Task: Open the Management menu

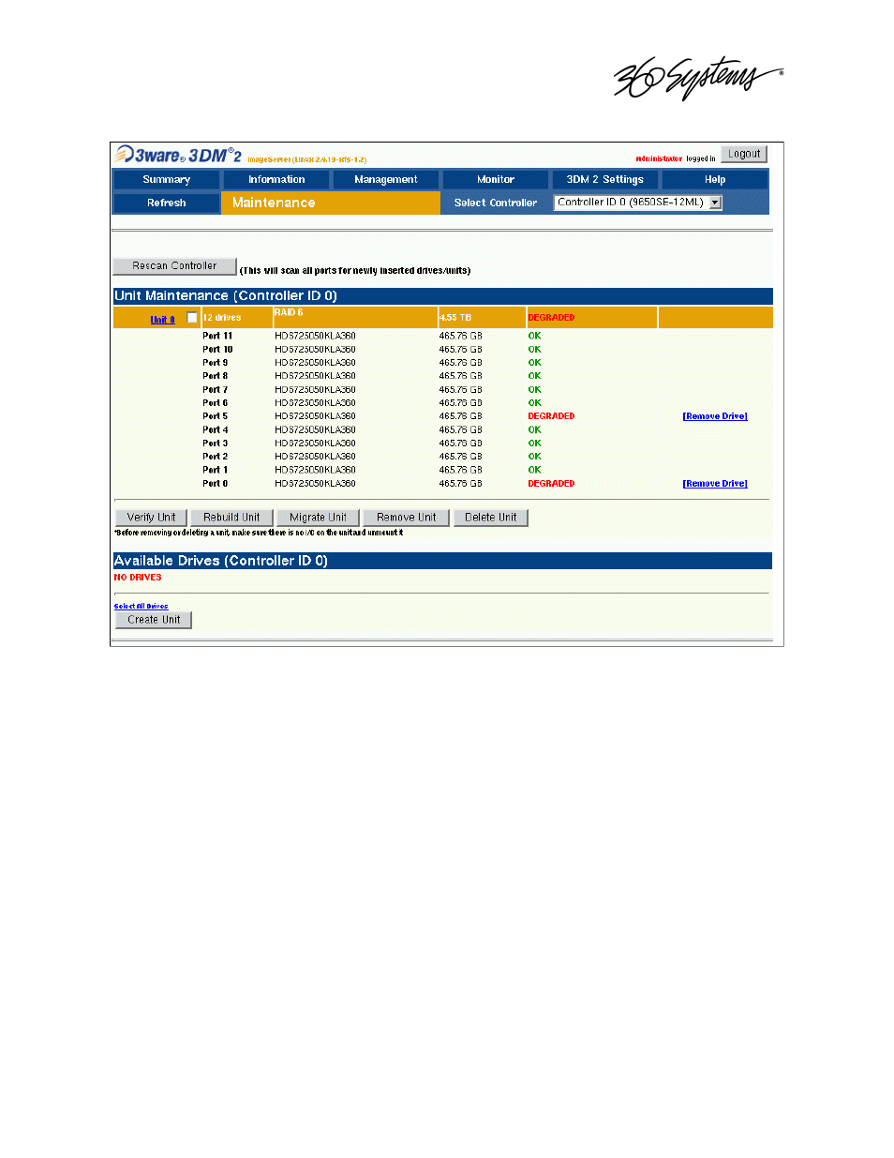Action: pyautogui.click(x=386, y=179)
